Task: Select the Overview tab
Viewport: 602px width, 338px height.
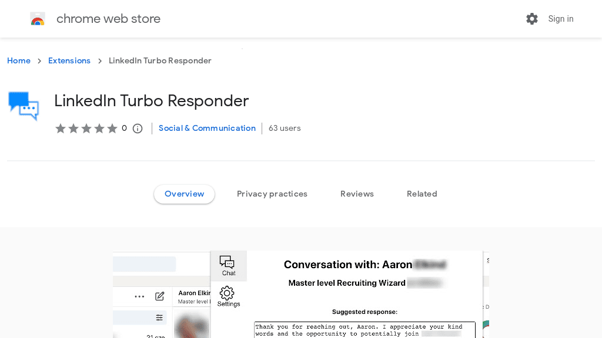Action: click(184, 194)
